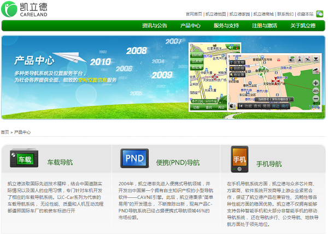Open 凯立德地图 top link
The width and height of the screenshot is (328, 234).
[216, 14]
